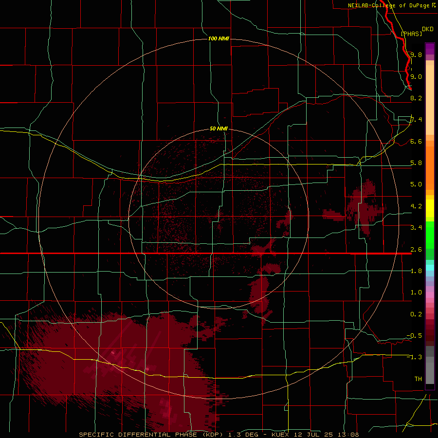Pick the gray bottom color bar segment
Image resolution: width=438 pixels, height=438 pixels.
(430, 374)
